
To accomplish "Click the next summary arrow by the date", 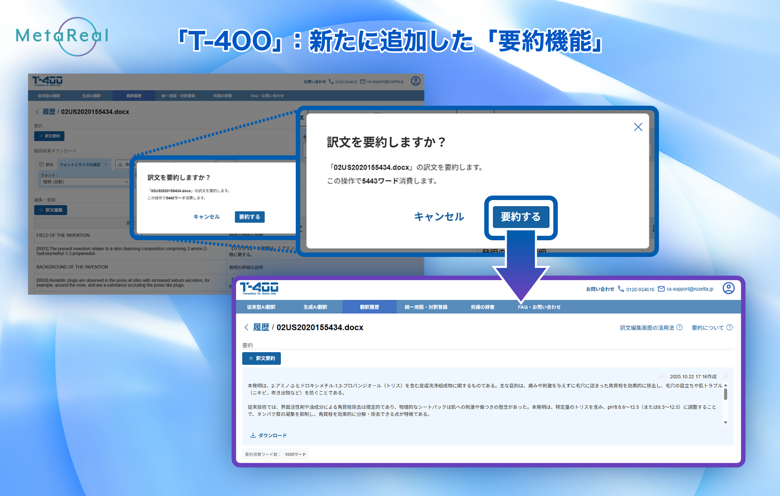I will [725, 376].
